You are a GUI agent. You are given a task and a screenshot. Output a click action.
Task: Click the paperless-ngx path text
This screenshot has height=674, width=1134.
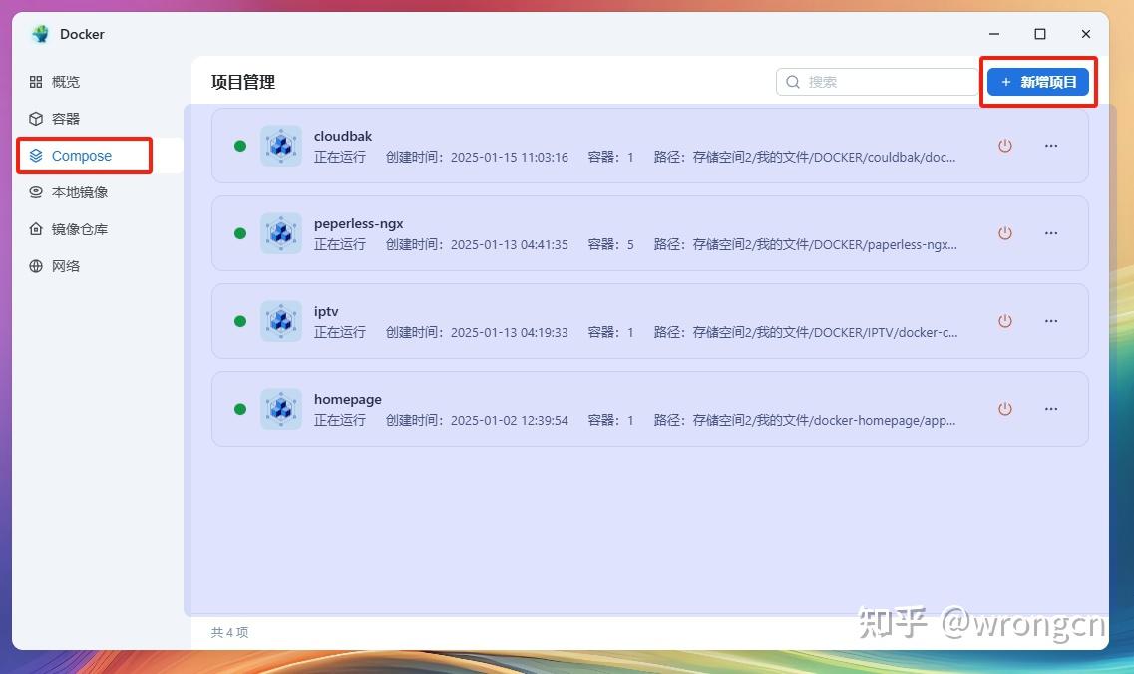tap(825, 244)
